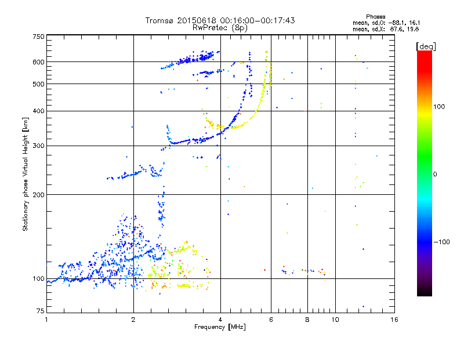This screenshot has height=348, width=464.
Task: Click the y-axis '75' tick label
Action: 41,311
